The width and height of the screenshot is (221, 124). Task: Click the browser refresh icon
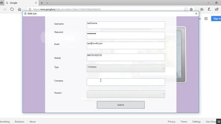pos(12,9)
